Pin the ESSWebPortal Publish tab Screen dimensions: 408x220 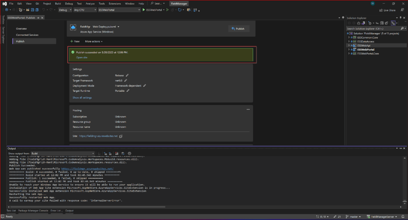point(38,18)
